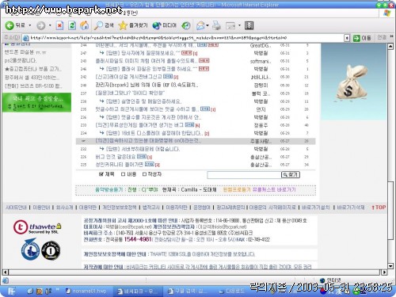
Task: Open the address bar URL dropdown
Action: pos(347,38)
